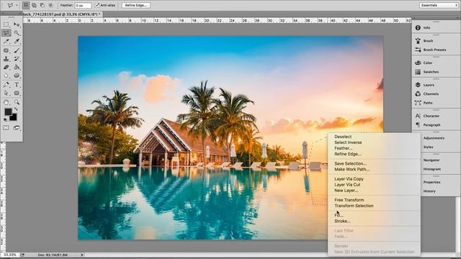461x259 pixels.
Task: Select the Eraser tool
Action: click(x=6, y=67)
